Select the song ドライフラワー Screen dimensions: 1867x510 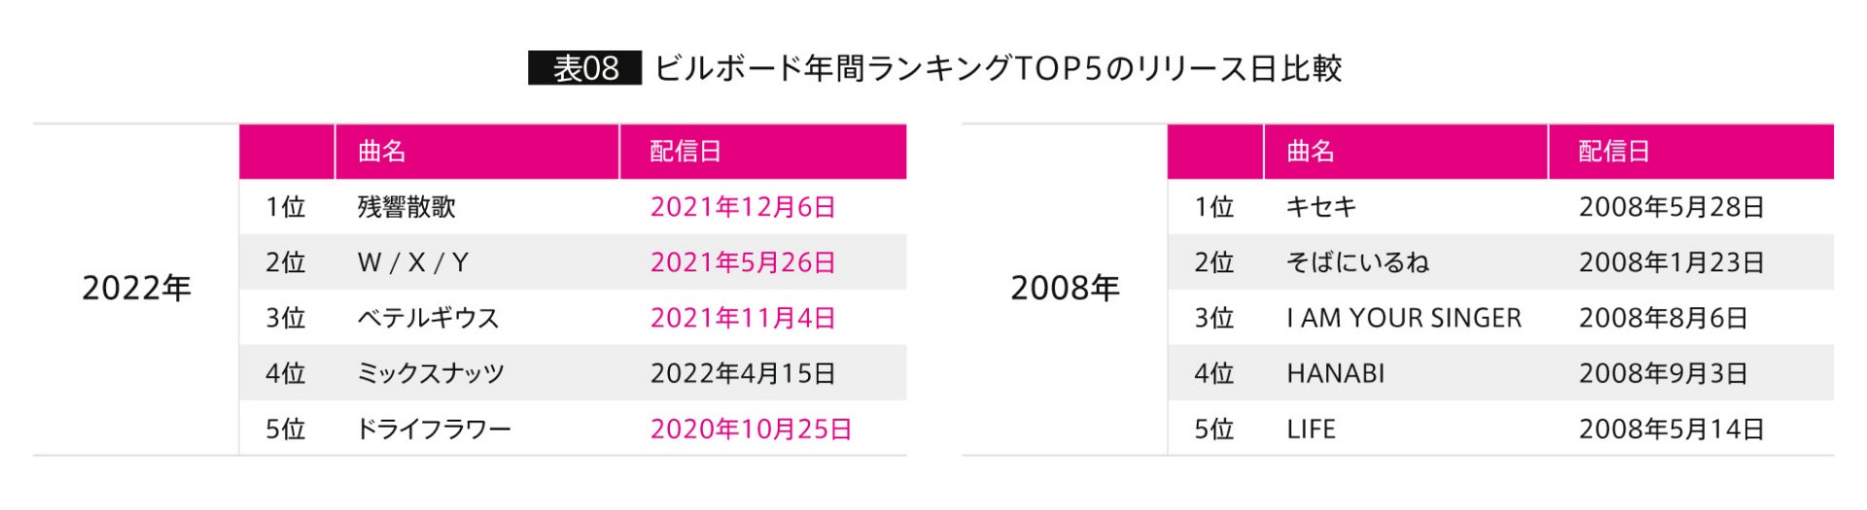[x=434, y=428]
